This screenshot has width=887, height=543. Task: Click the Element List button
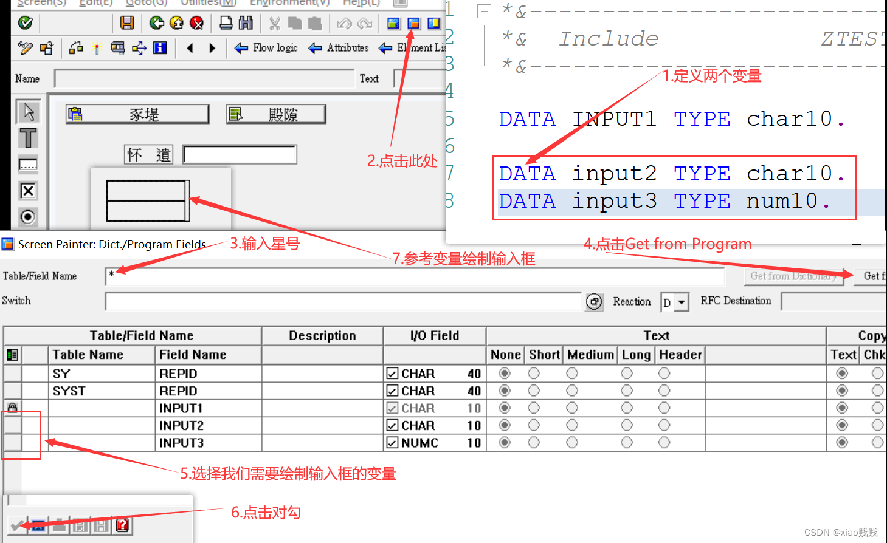[x=412, y=48]
